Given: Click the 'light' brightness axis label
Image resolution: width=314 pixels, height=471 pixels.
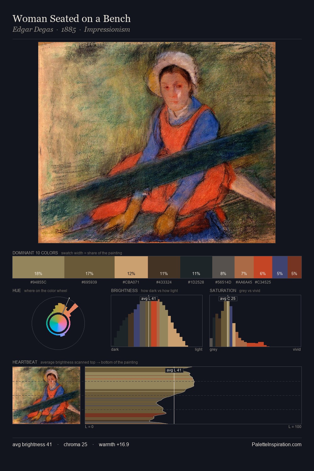Looking at the screenshot, I should (198, 349).
